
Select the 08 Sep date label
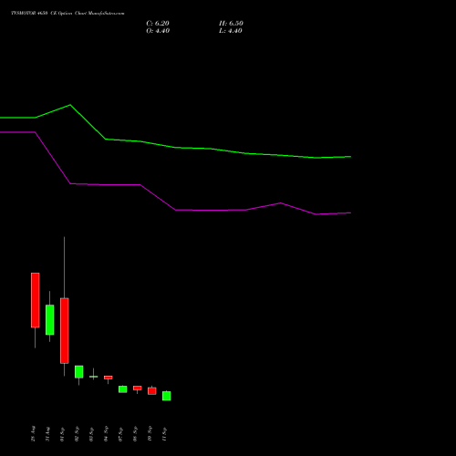[135, 434]
